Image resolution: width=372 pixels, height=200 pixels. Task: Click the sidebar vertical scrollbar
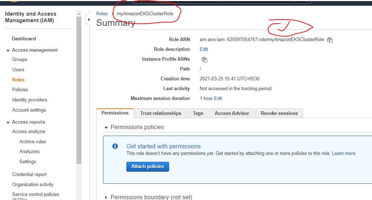pyautogui.click(x=79, y=91)
